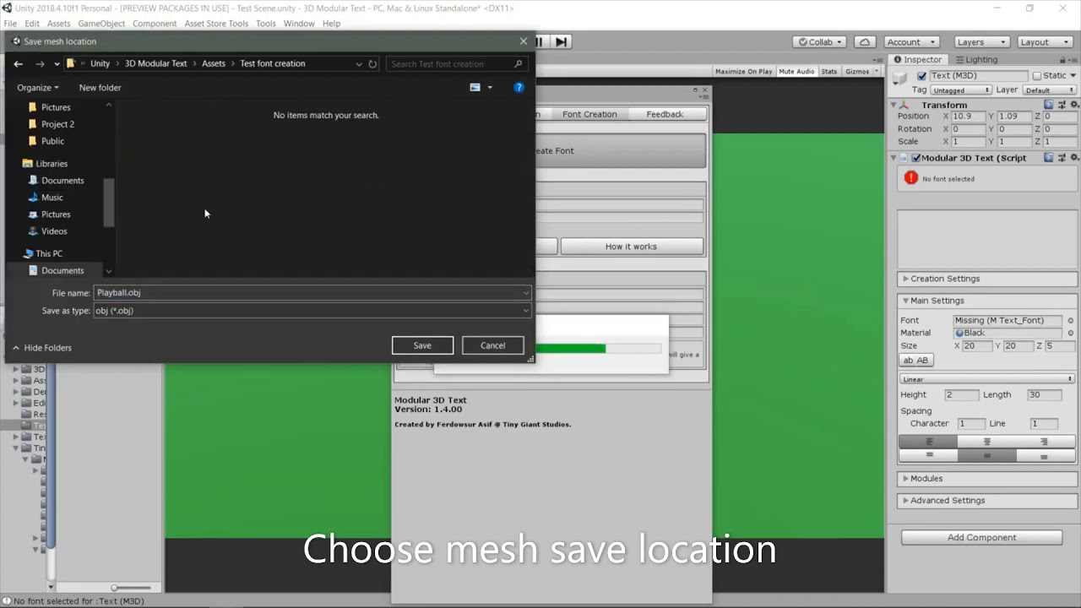Open the Window menu

(x=299, y=24)
